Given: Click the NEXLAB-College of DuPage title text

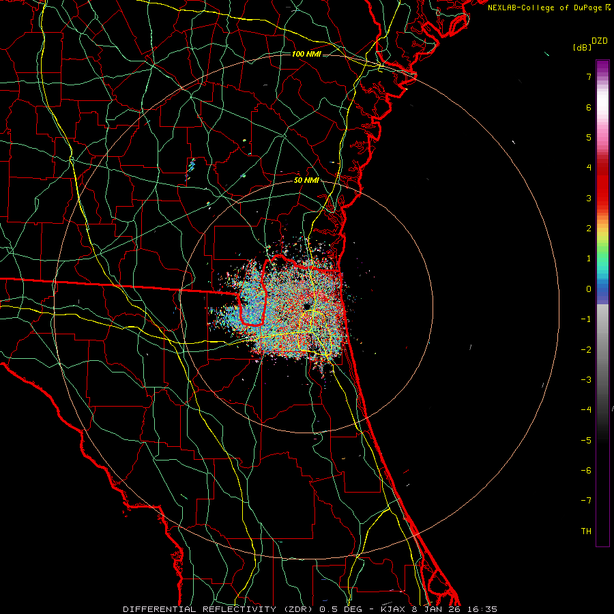Looking at the screenshot, I should (x=544, y=8).
